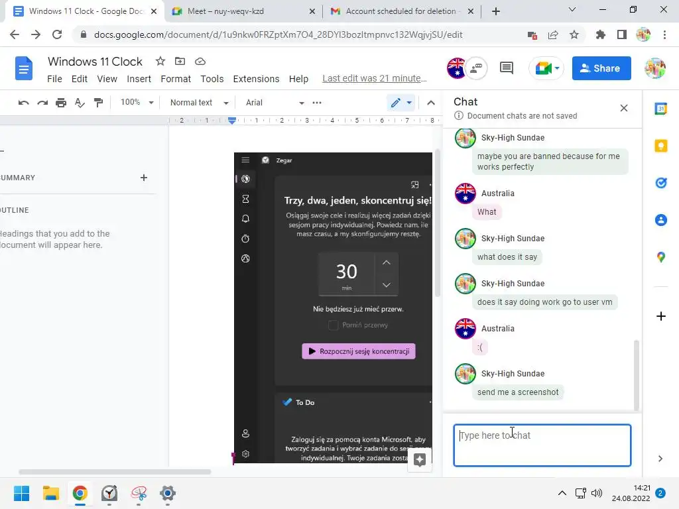Run spelling and grammar check icon
This screenshot has width=679, height=509.
click(x=80, y=103)
